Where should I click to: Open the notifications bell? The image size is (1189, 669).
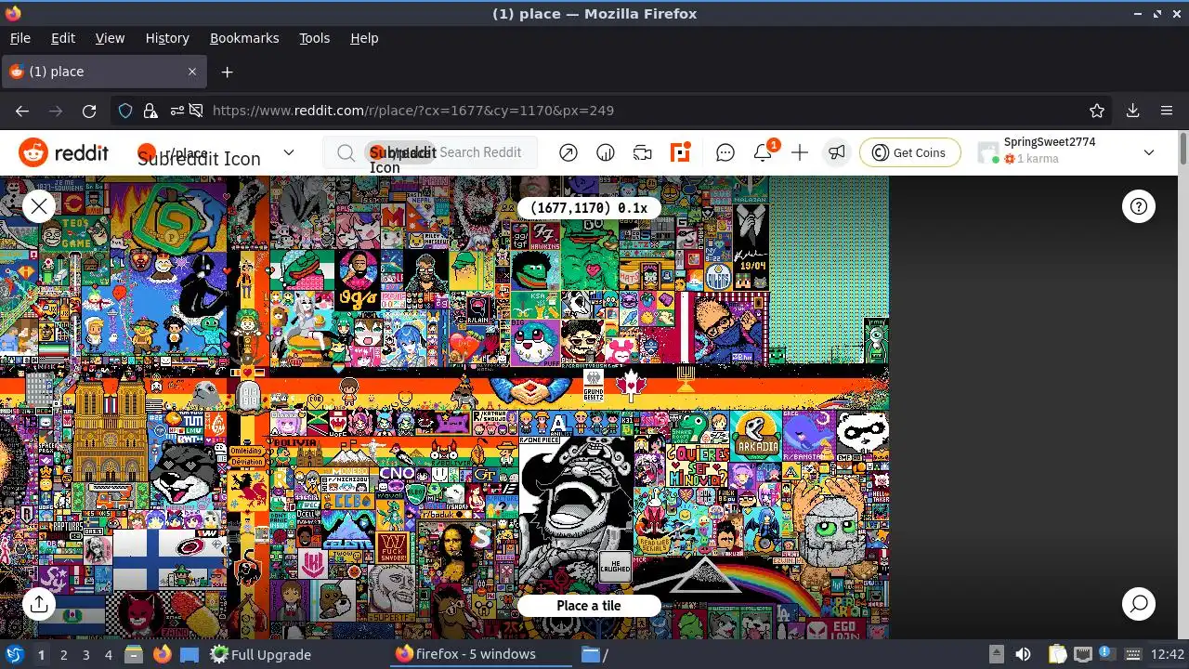763,152
